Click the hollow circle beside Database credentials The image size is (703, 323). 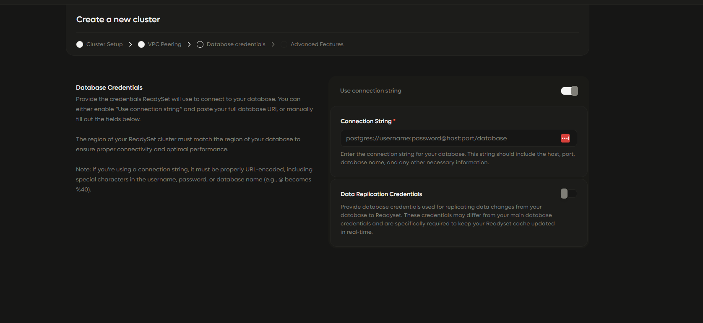200,44
